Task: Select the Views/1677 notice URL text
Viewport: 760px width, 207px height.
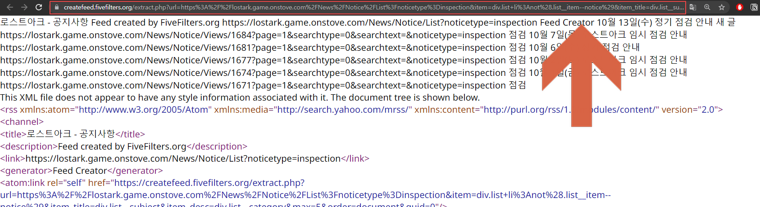Action: [253, 60]
